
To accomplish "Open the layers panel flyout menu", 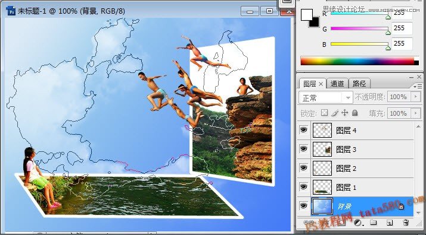I will 418,87.
